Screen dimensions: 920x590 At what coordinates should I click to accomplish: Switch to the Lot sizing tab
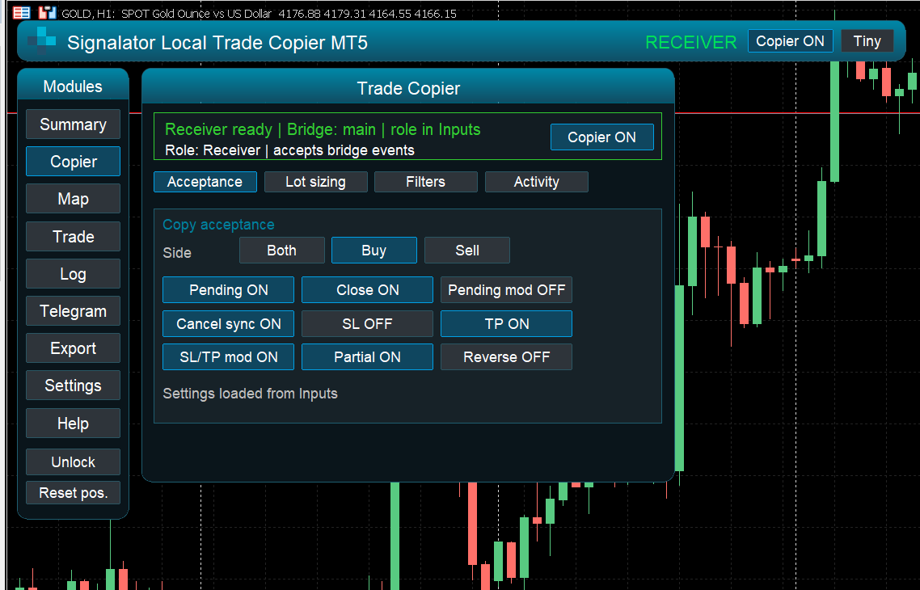click(x=315, y=182)
